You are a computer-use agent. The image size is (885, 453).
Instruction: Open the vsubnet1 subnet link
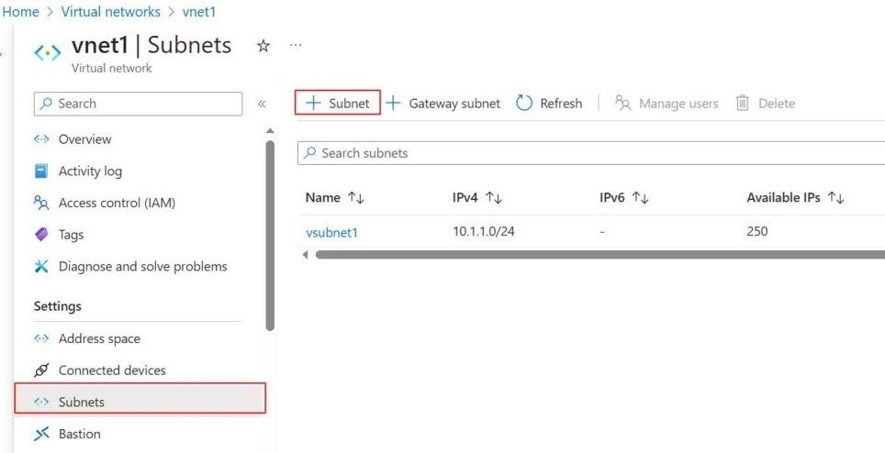click(331, 232)
